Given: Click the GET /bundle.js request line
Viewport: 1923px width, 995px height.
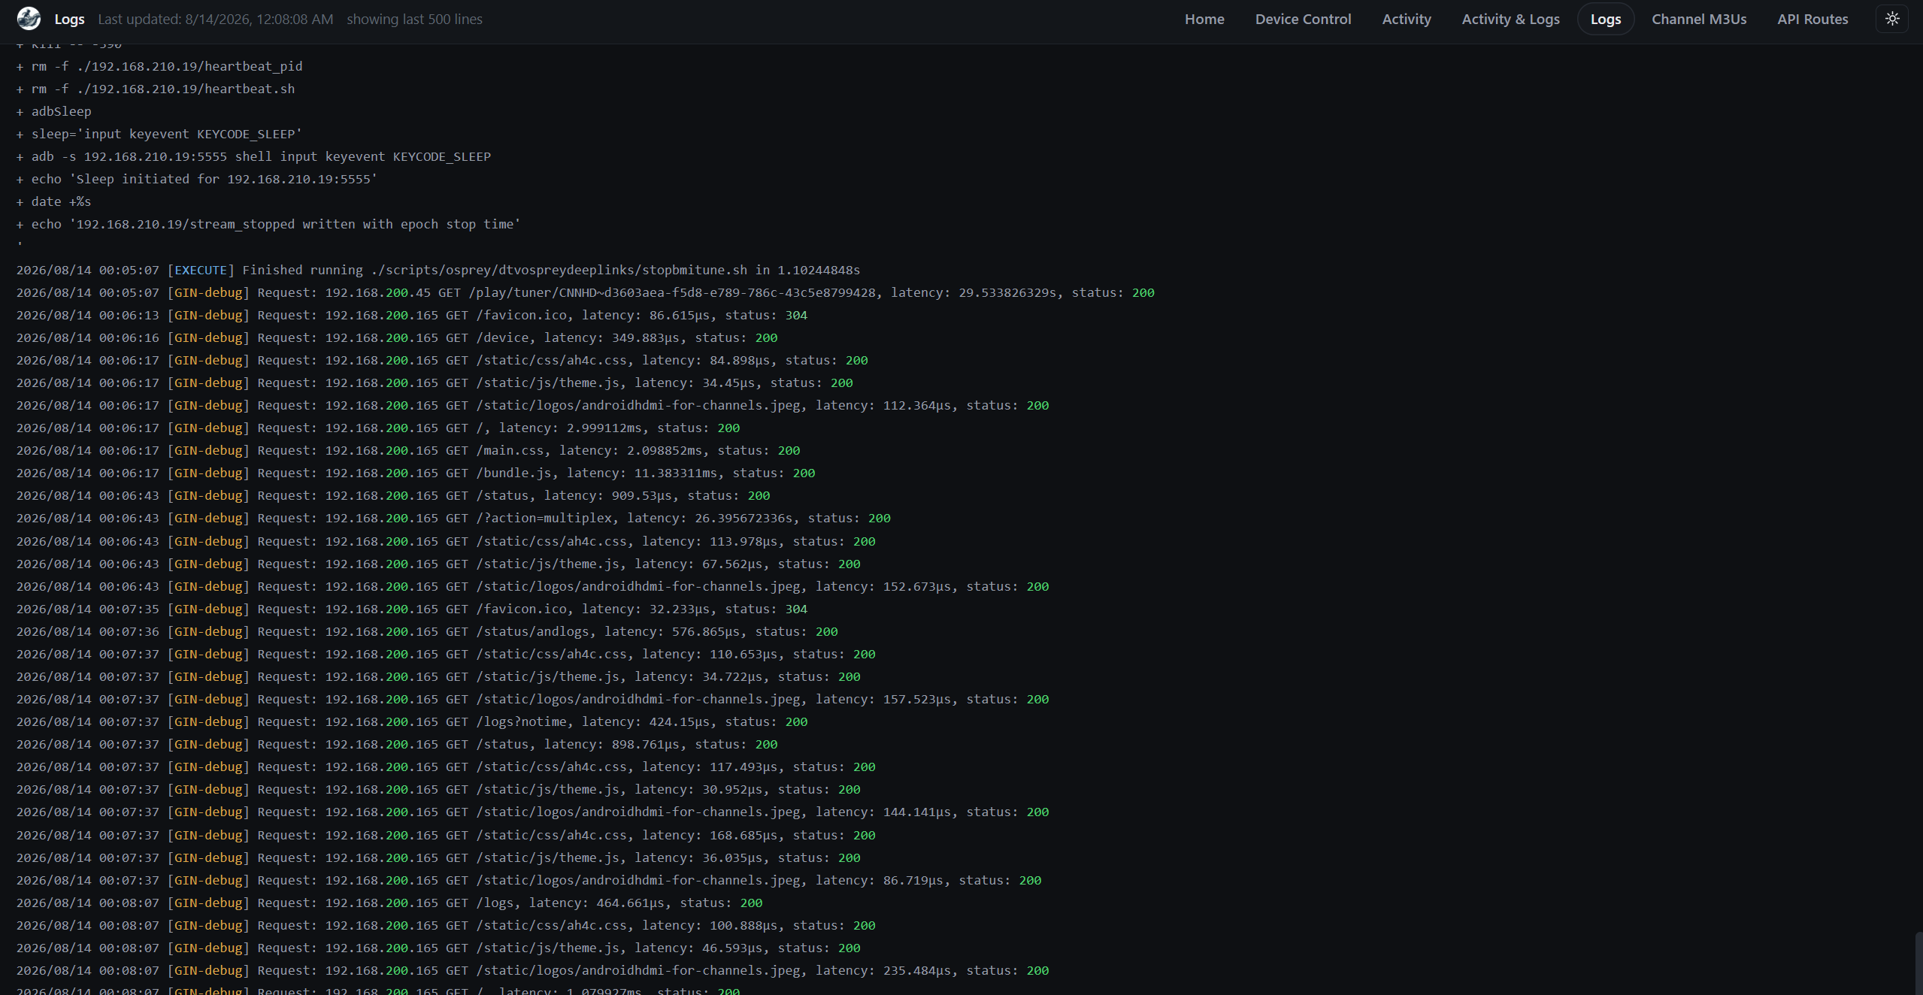Looking at the screenshot, I should tap(416, 473).
